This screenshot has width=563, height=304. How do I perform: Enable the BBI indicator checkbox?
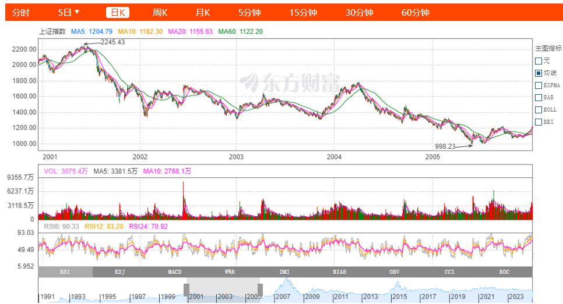tap(538, 121)
